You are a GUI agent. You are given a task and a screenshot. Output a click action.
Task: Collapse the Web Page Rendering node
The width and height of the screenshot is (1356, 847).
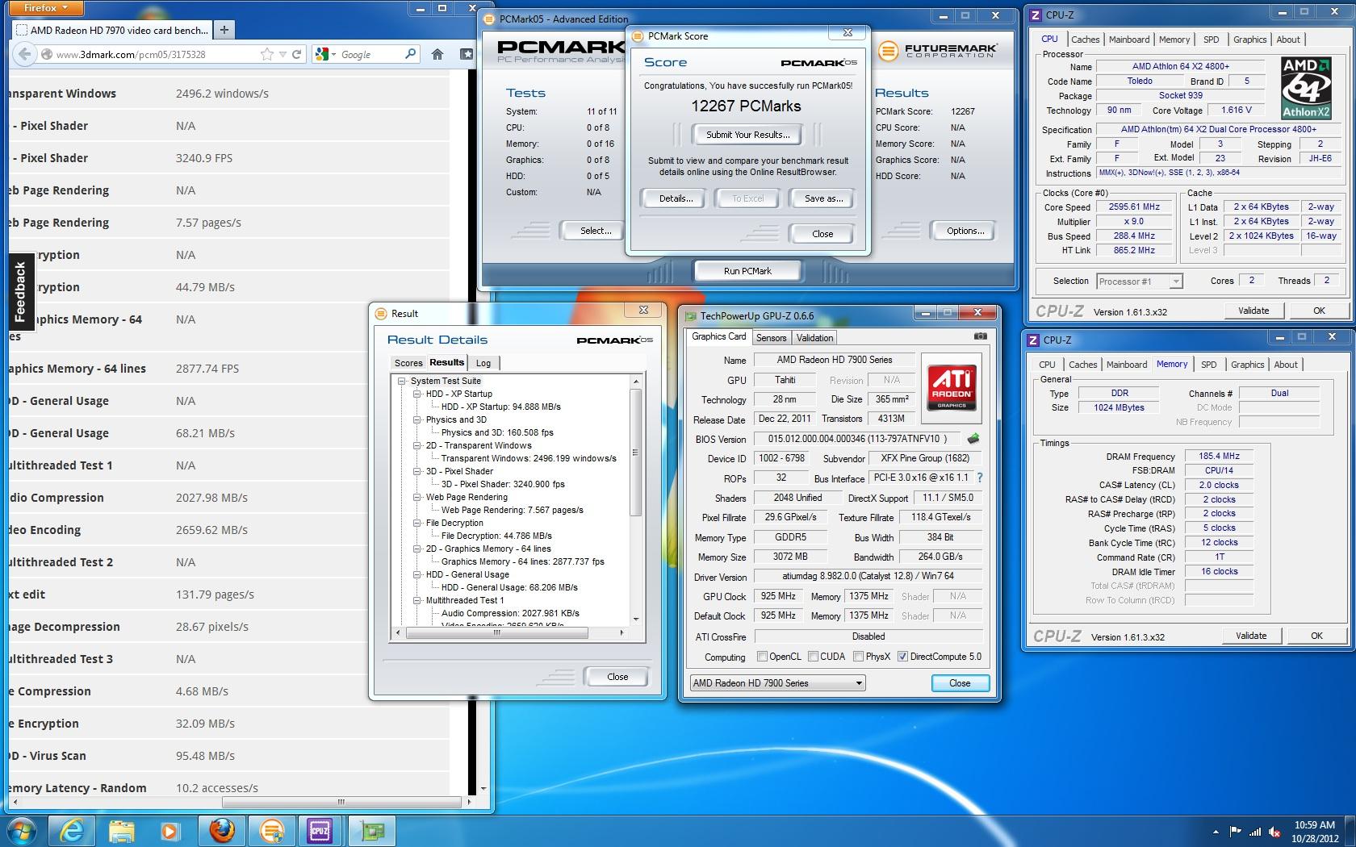click(417, 497)
